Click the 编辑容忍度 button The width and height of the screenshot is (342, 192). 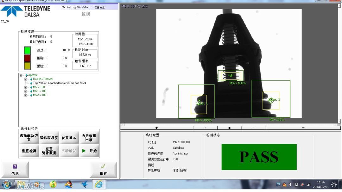click(x=49, y=138)
